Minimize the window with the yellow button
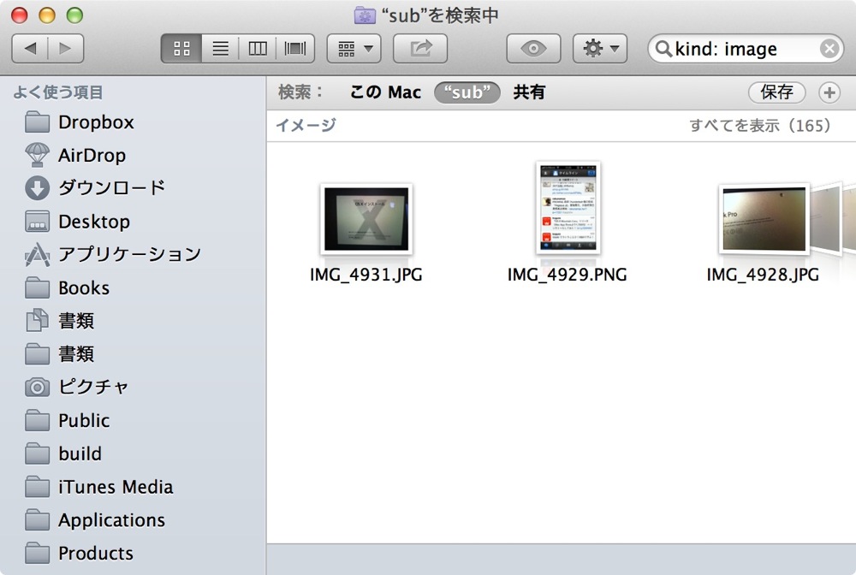Viewport: 856px width, 575px height. point(47,15)
